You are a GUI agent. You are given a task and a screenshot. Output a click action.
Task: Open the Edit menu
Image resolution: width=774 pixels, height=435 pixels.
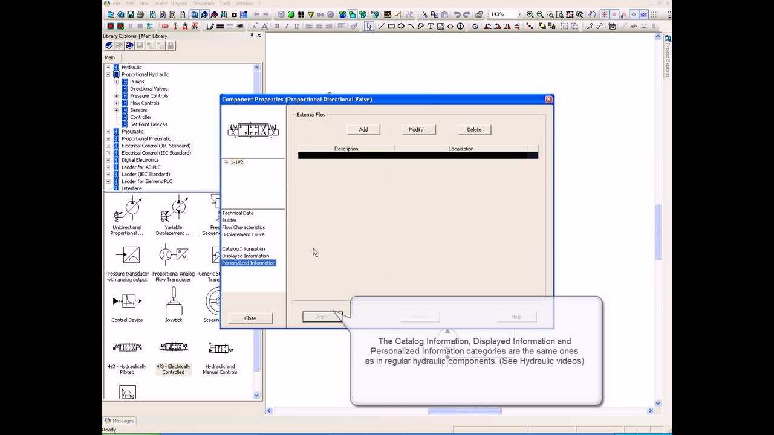click(x=130, y=4)
